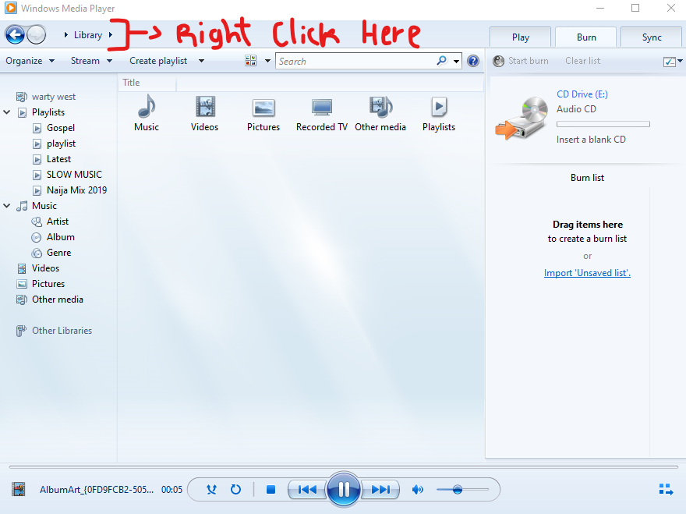Select the Latest playlist

(x=58, y=159)
